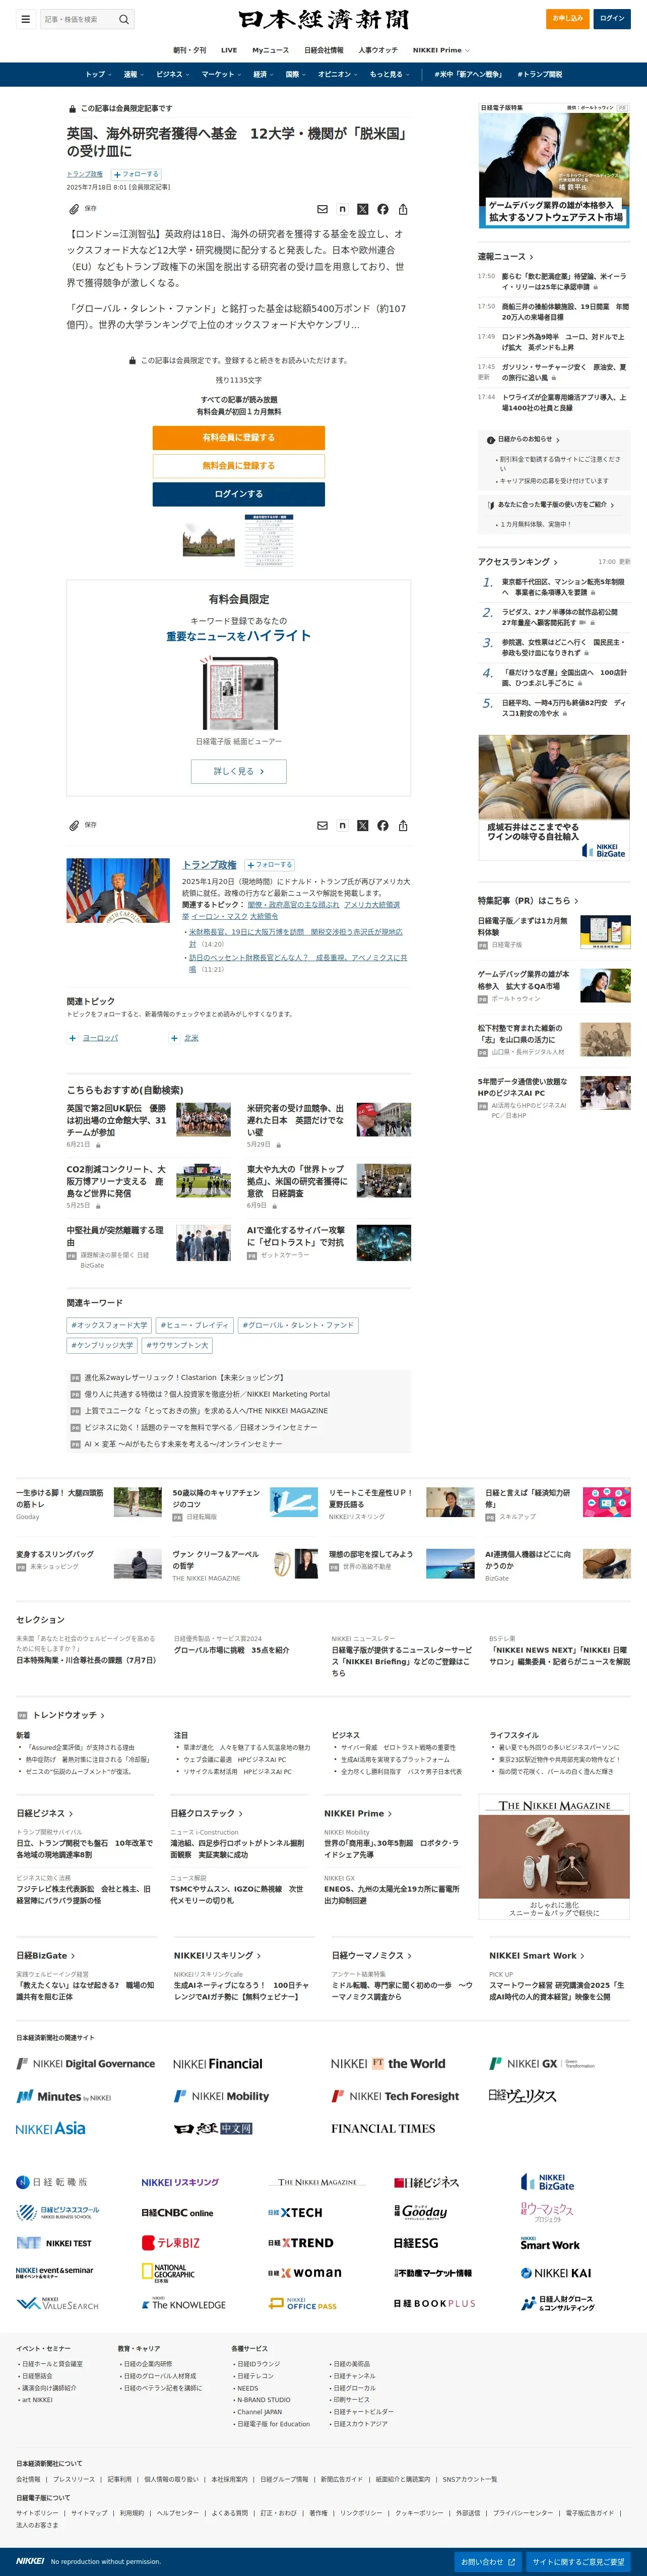Open the 日経中文网 logo link
This screenshot has height=2576, width=647.
point(212,2129)
